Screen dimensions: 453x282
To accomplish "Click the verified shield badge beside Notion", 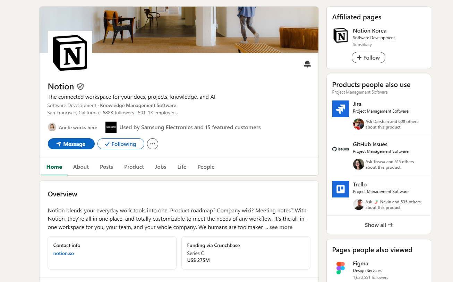I will pyautogui.click(x=80, y=87).
